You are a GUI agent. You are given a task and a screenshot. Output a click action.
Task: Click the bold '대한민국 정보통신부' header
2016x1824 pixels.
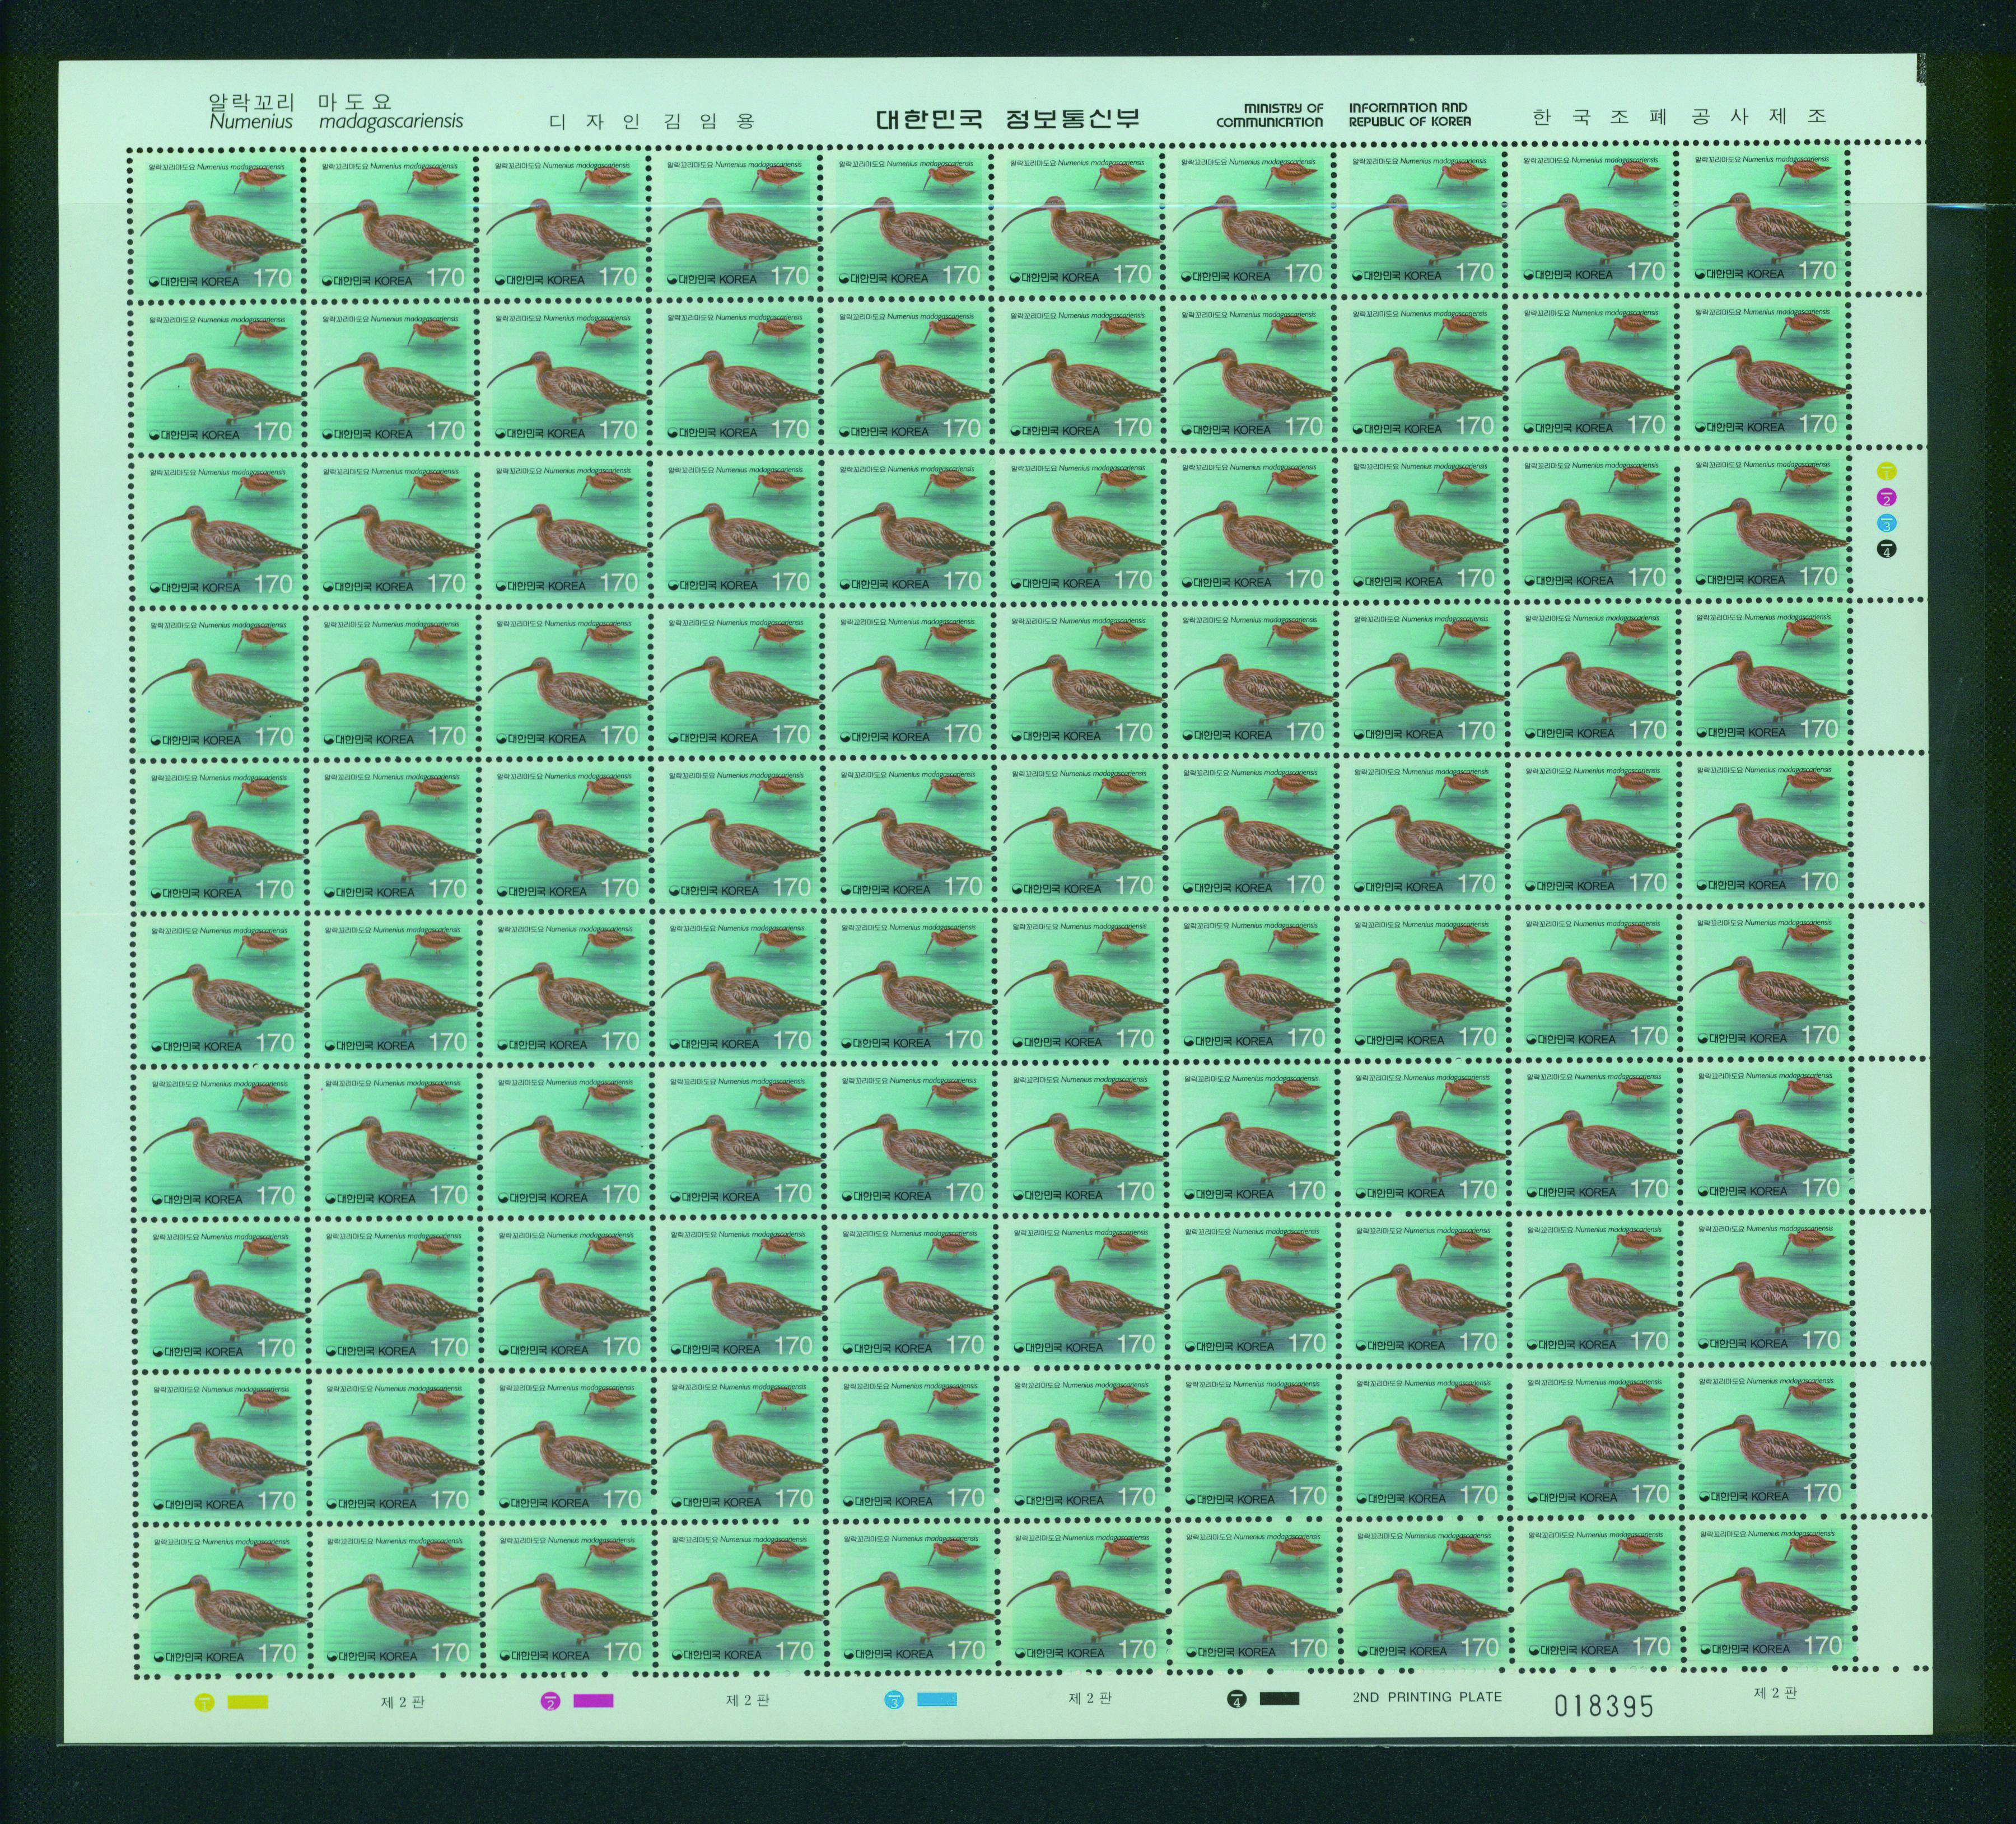[x=1007, y=118]
